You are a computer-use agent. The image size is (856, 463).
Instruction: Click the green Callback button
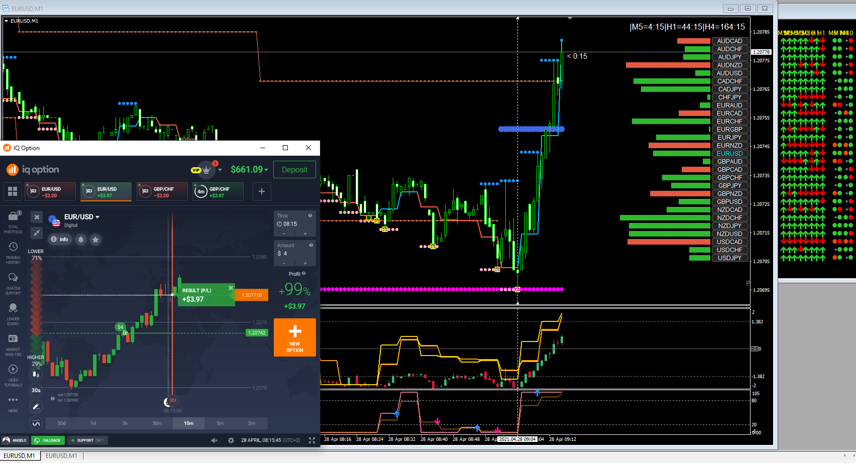[x=48, y=440]
